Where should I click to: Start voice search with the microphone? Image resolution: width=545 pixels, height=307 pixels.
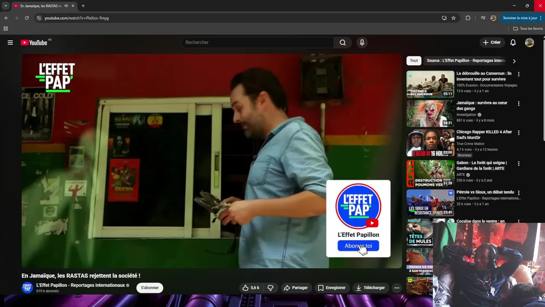[x=362, y=42]
